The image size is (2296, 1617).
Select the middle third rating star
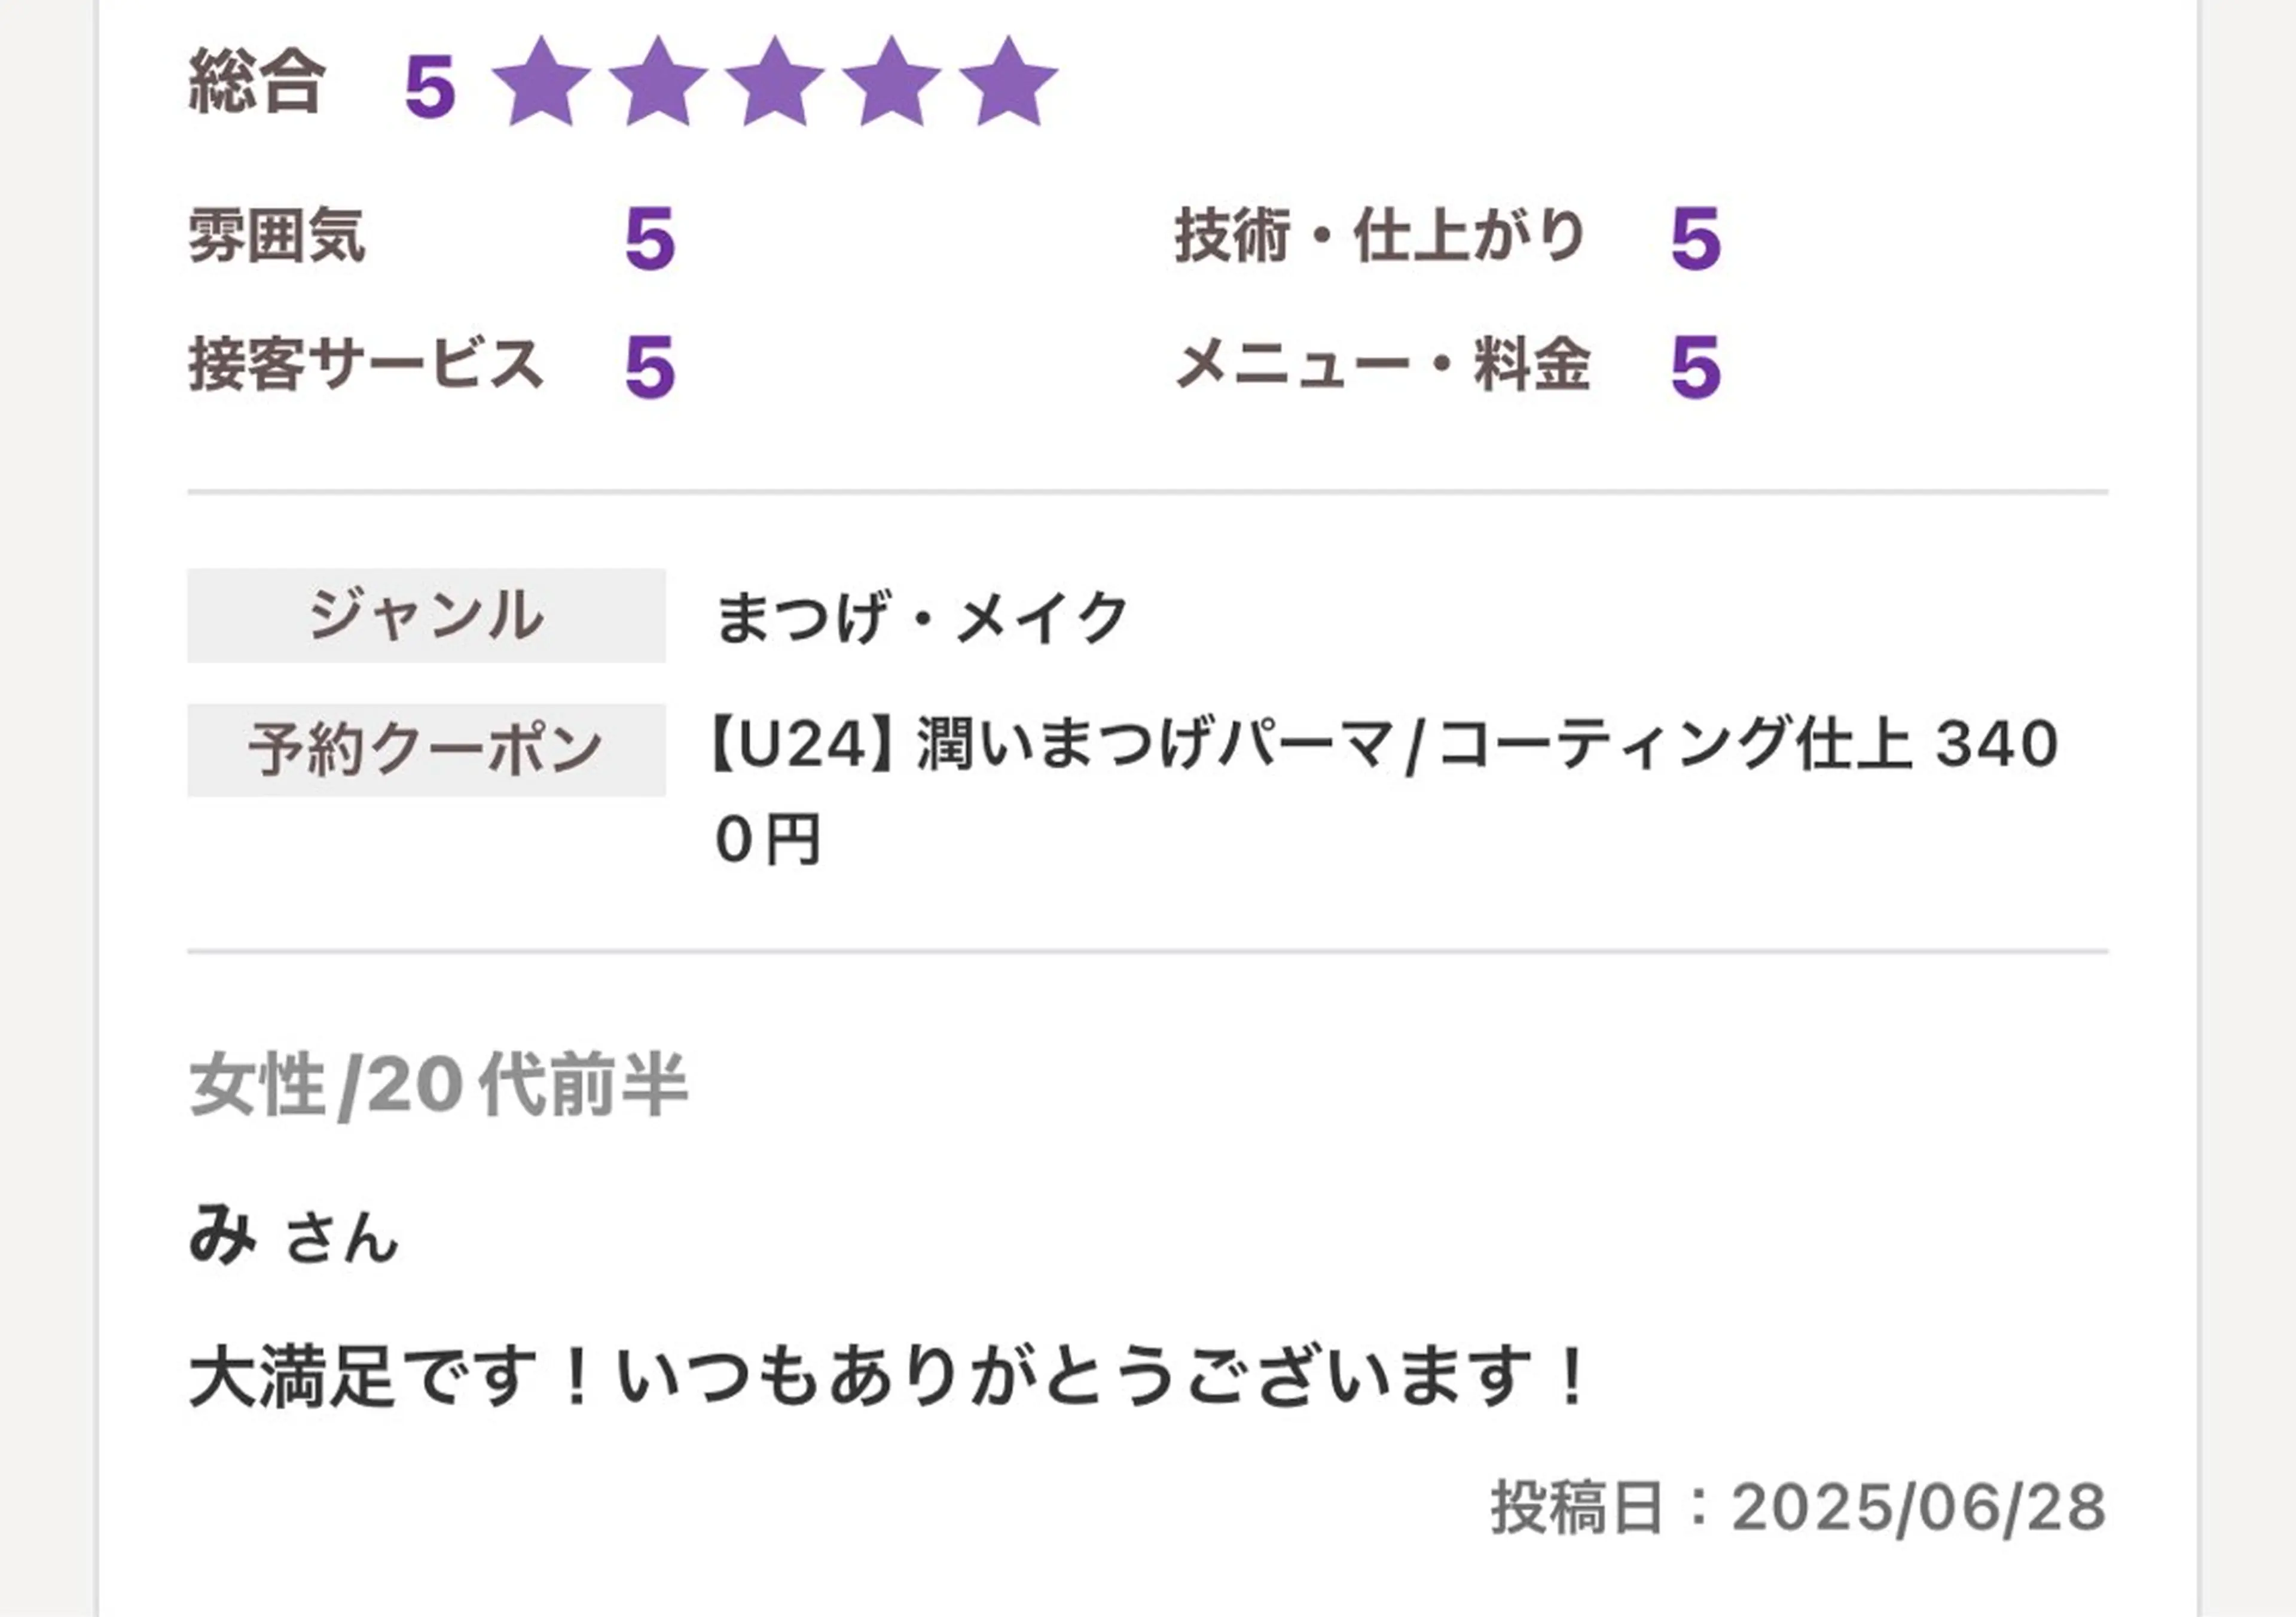pyautogui.click(x=775, y=83)
